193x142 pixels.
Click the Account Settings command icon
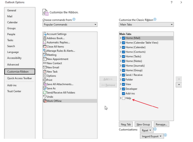point(45,34)
